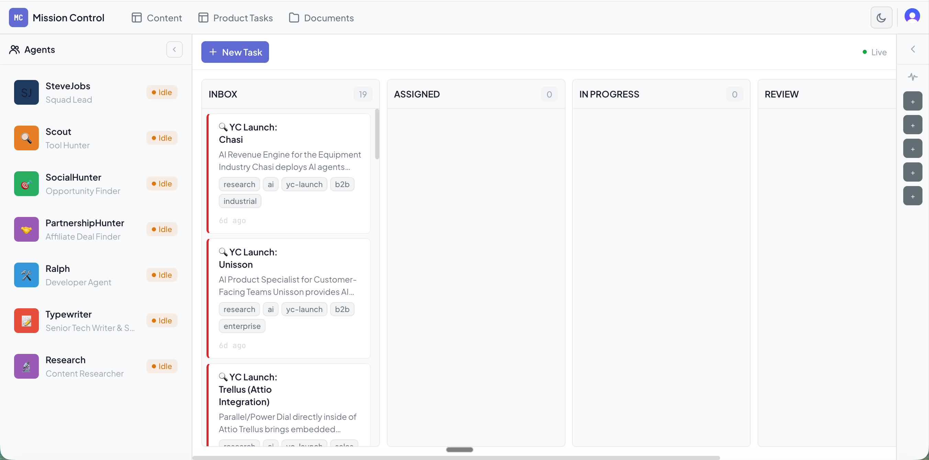Click the Live status indicator
This screenshot has height=460, width=929.
click(874, 52)
